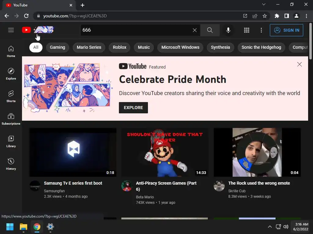Viewport: 313px width, 234px height.
Task: Click the Samsungfan channel avatar
Action: pyautogui.click(x=35, y=186)
